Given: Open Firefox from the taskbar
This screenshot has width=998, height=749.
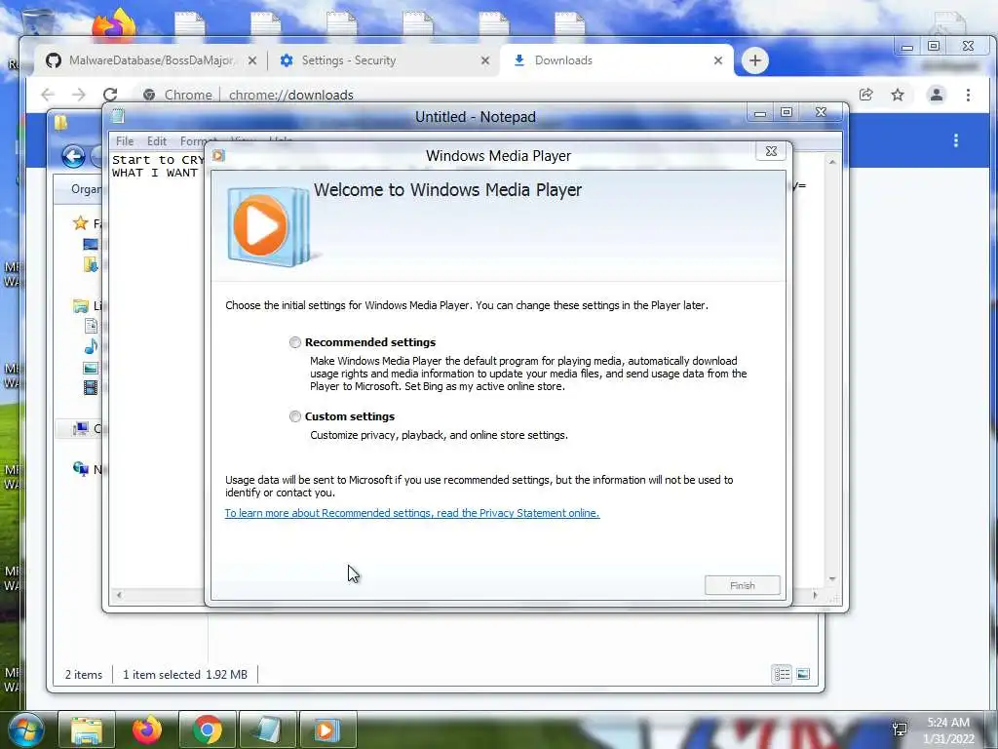Looking at the screenshot, I should point(147,729).
